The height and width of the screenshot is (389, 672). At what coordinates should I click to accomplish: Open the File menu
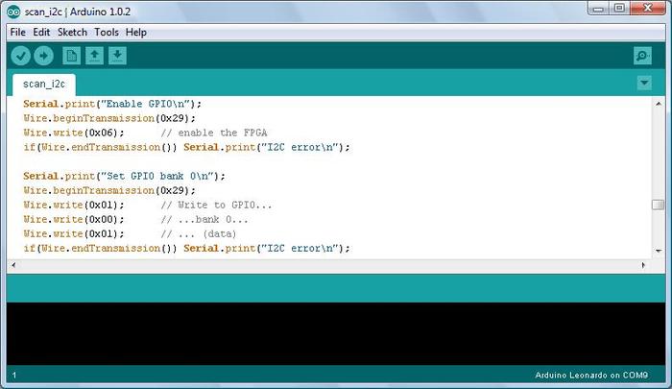(18, 32)
